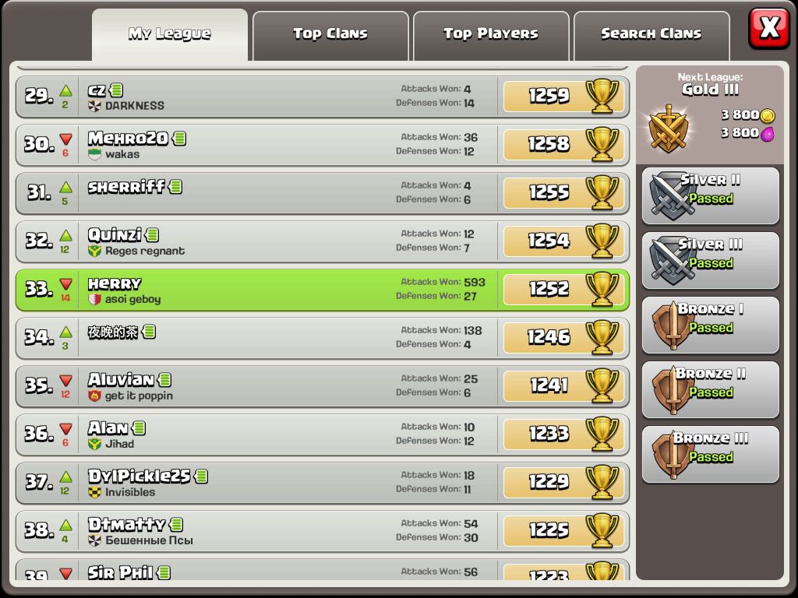
Task: Open the Top Clans tab
Action: 330,35
